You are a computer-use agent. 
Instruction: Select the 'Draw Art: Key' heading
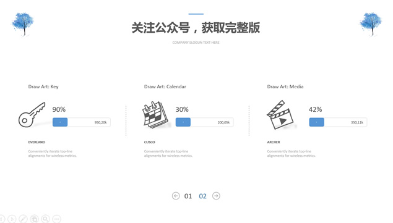click(43, 86)
